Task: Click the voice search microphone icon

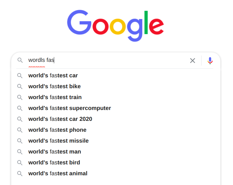Action: point(210,60)
